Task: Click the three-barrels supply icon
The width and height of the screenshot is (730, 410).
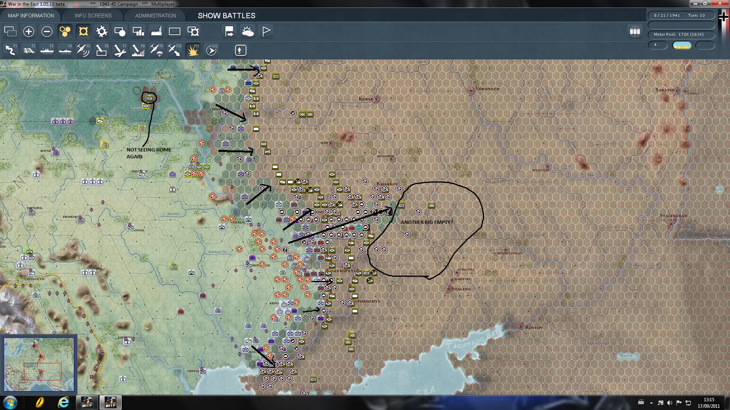Action: pos(635,31)
